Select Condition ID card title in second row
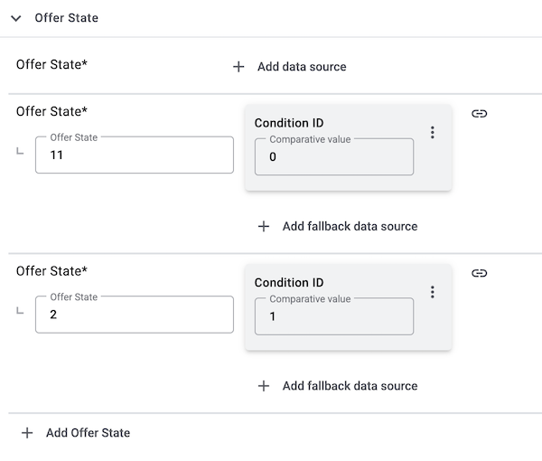This screenshot has width=542, height=461. (x=289, y=283)
